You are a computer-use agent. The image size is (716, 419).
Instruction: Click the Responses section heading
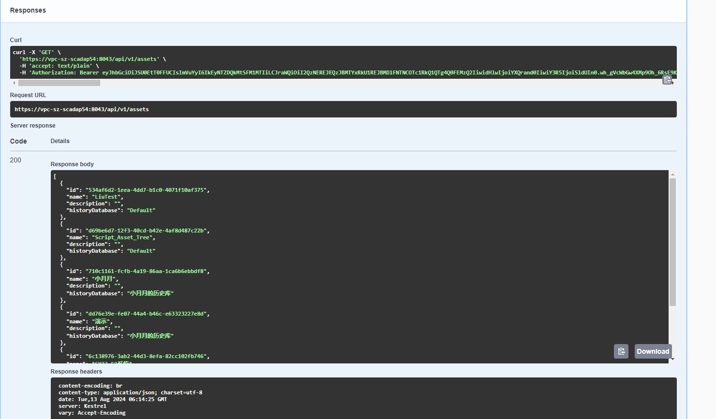click(28, 10)
